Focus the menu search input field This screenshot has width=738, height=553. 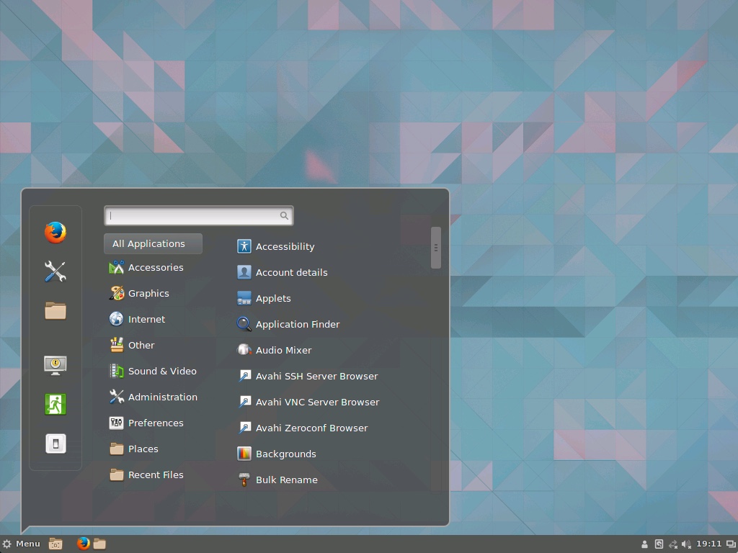click(193, 215)
